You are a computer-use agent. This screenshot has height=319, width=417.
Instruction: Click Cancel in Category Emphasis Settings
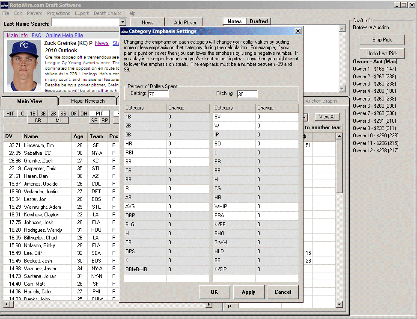(283, 292)
